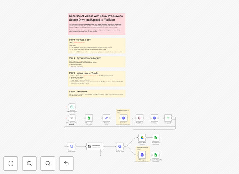The width and height of the screenshot is (239, 174).
Task: Select the 'STEP 4 - MAIN FLOW' sticky note
Action: (96, 93)
